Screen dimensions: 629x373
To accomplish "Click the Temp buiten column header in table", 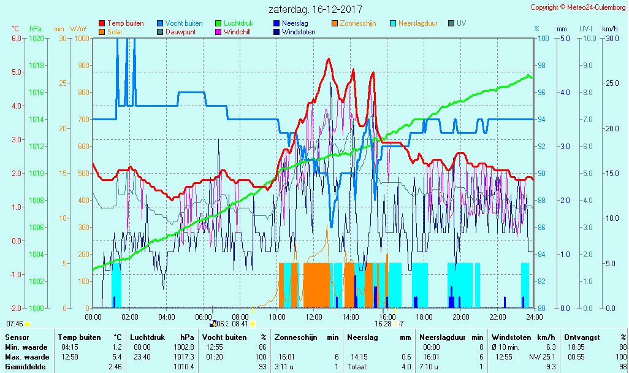I will pos(79,337).
